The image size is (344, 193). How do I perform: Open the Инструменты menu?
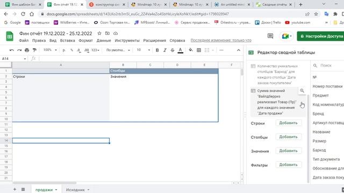127,41
